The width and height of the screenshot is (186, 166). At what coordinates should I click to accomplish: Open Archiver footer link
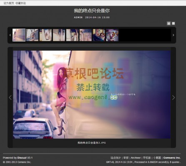click(x=136, y=158)
